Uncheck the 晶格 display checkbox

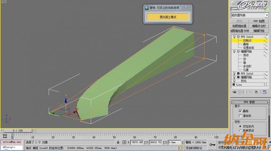click(x=240, y=111)
